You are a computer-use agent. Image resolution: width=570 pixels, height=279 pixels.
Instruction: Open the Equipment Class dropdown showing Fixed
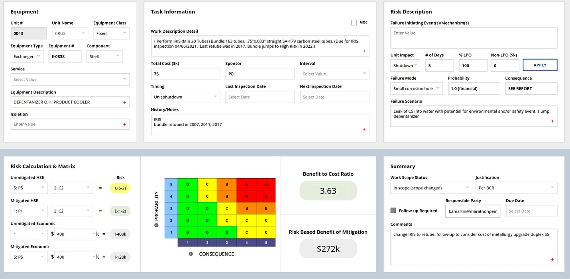[111, 33]
